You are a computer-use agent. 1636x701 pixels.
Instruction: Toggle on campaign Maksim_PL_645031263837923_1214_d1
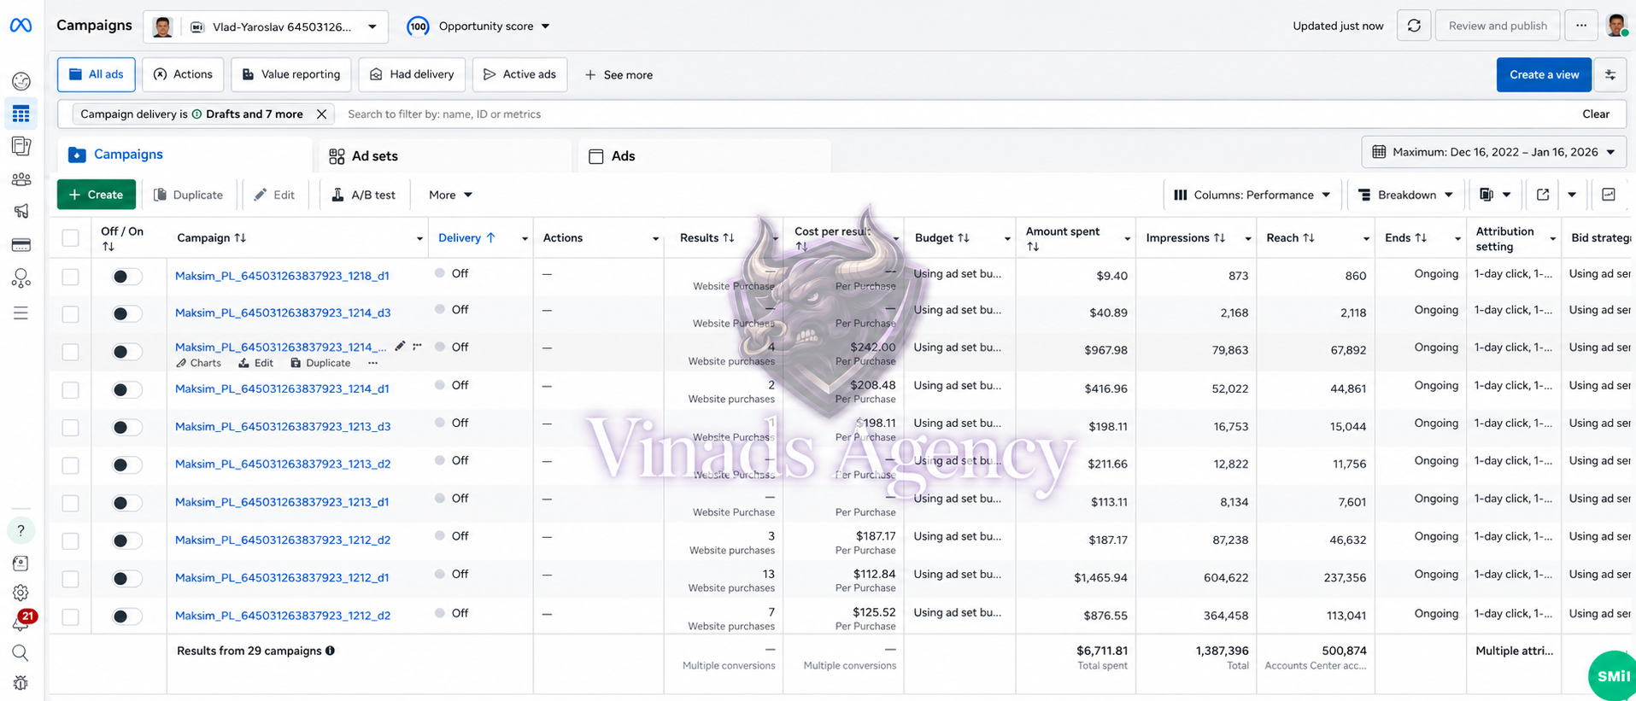126,389
